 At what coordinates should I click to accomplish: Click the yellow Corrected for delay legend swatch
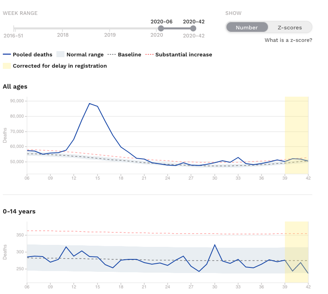point(7,66)
